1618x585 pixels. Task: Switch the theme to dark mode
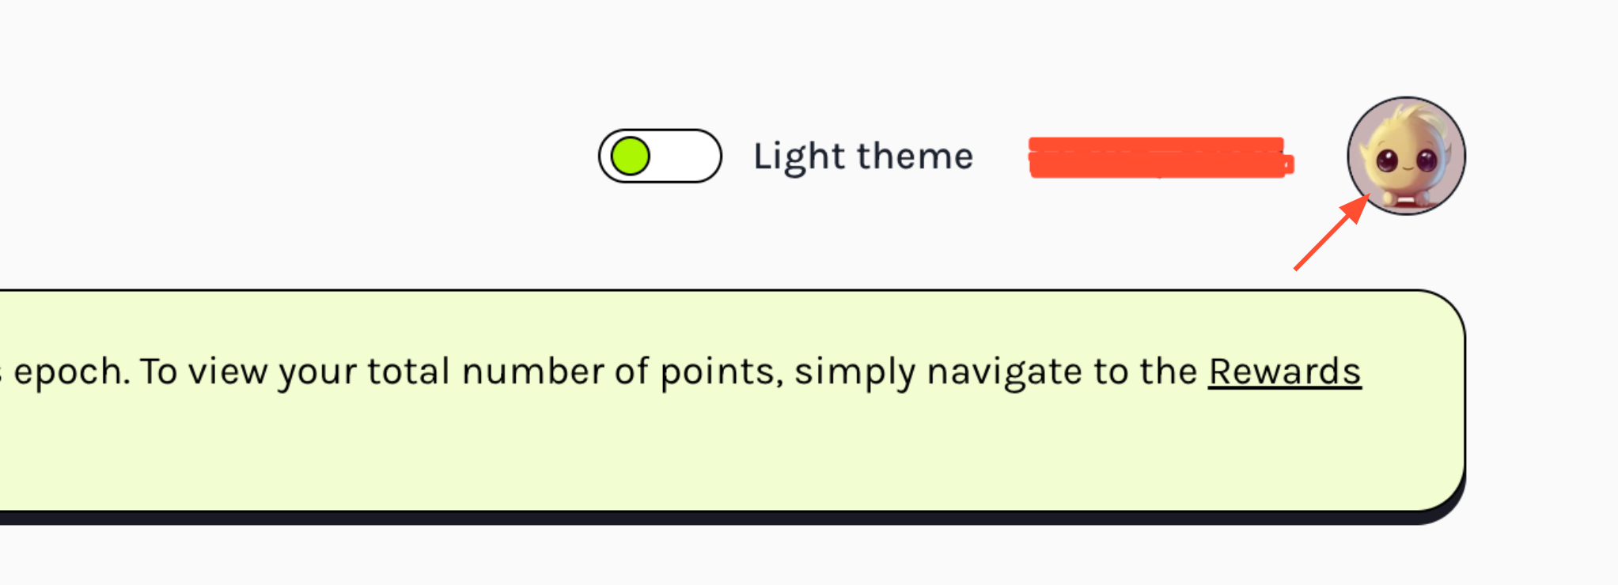pos(660,156)
